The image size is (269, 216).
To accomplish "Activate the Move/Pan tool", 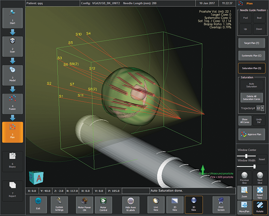I will click(x=244, y=208).
